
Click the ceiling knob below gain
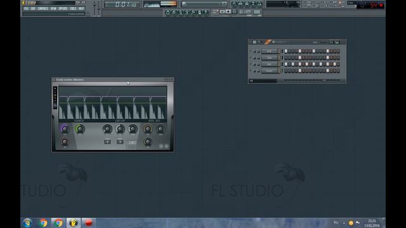click(x=65, y=142)
